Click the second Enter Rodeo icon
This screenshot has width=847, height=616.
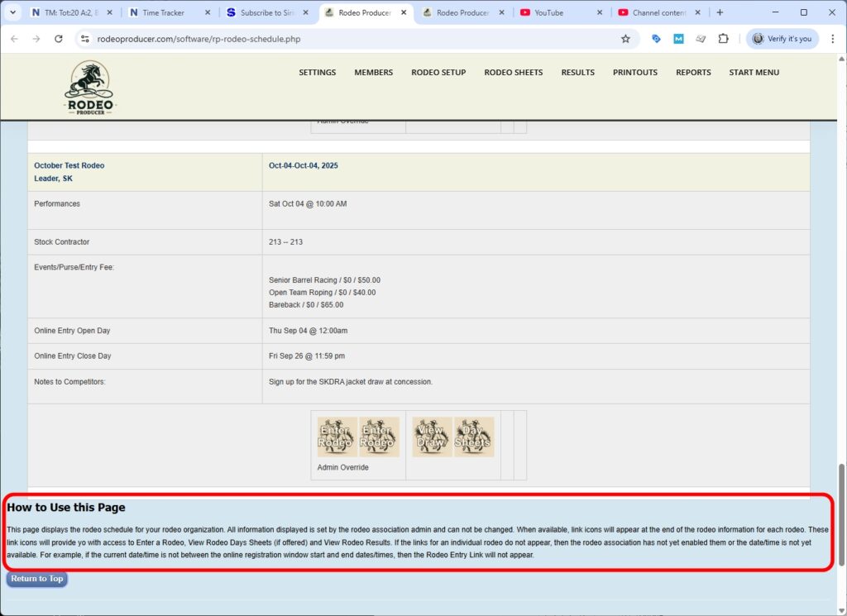point(380,437)
